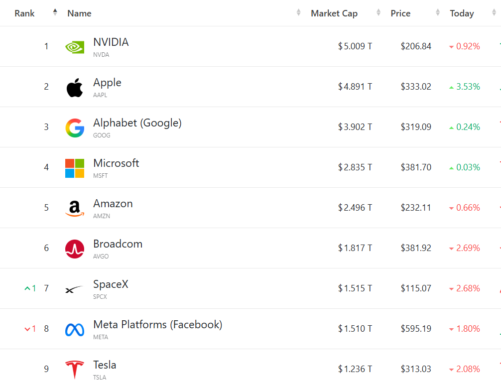Viewport: 501px width, 387px height.
Task: Sort by Market Cap arrows
Action: 378,12
